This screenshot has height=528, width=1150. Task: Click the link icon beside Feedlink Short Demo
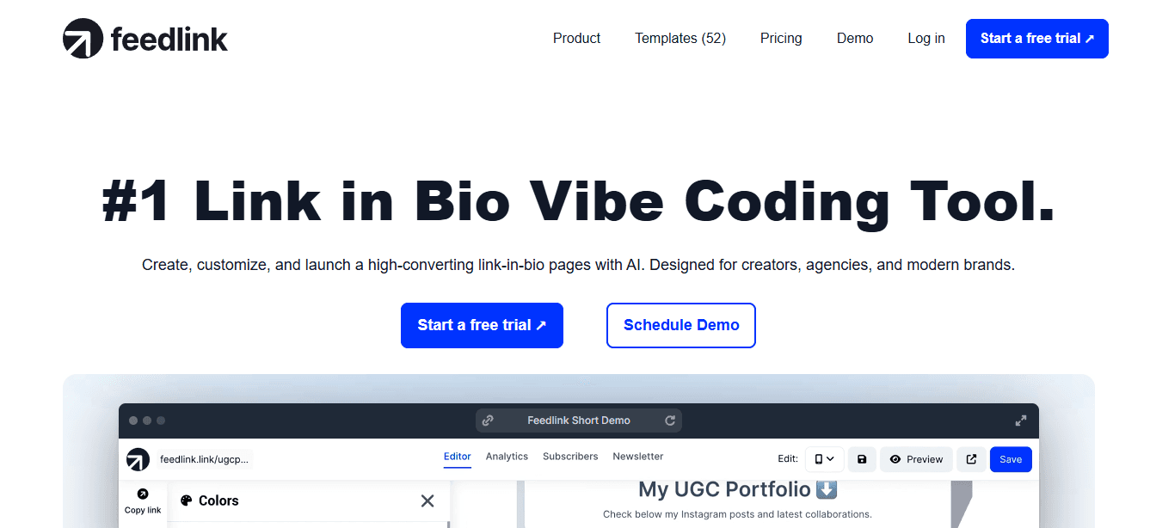coord(489,421)
